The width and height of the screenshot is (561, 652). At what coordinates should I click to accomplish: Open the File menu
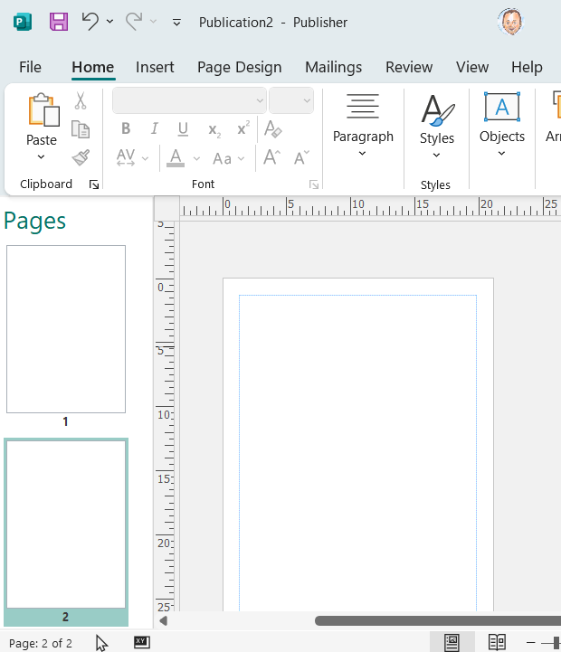point(30,67)
